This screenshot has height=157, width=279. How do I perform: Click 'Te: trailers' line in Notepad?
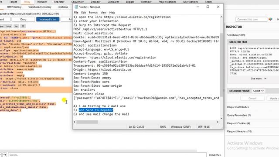click(x=84, y=90)
